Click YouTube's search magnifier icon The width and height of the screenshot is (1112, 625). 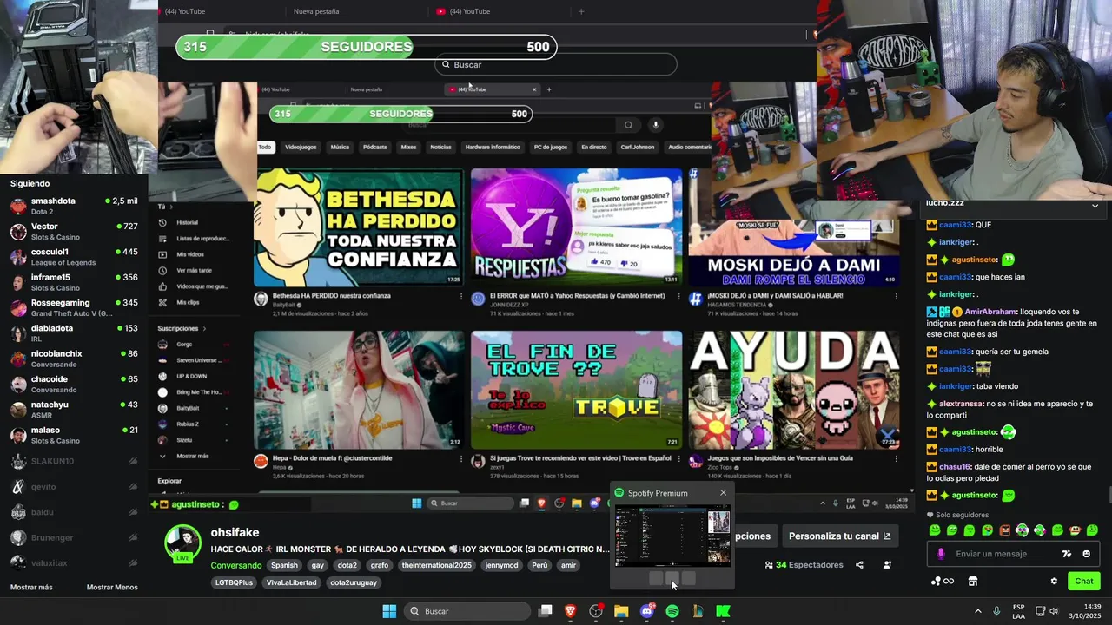pyautogui.click(x=628, y=125)
